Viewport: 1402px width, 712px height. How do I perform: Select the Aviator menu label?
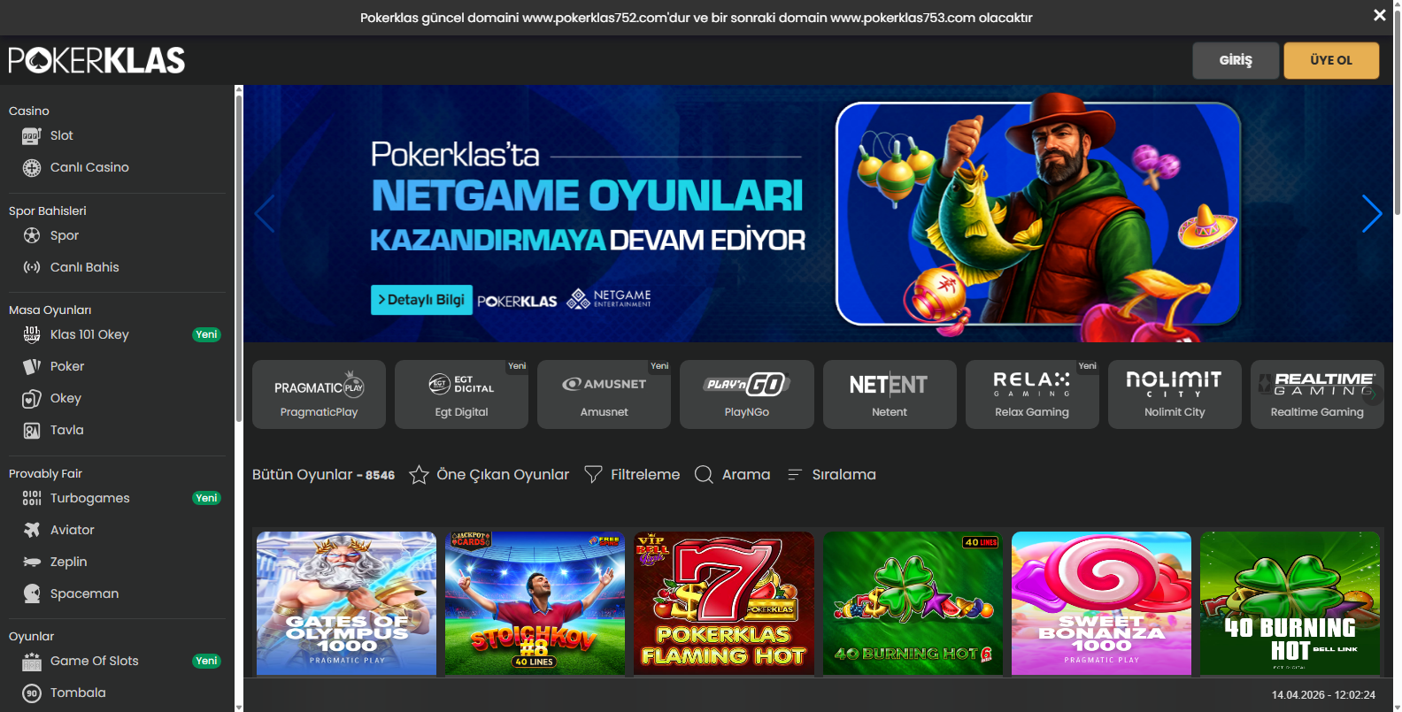(73, 530)
